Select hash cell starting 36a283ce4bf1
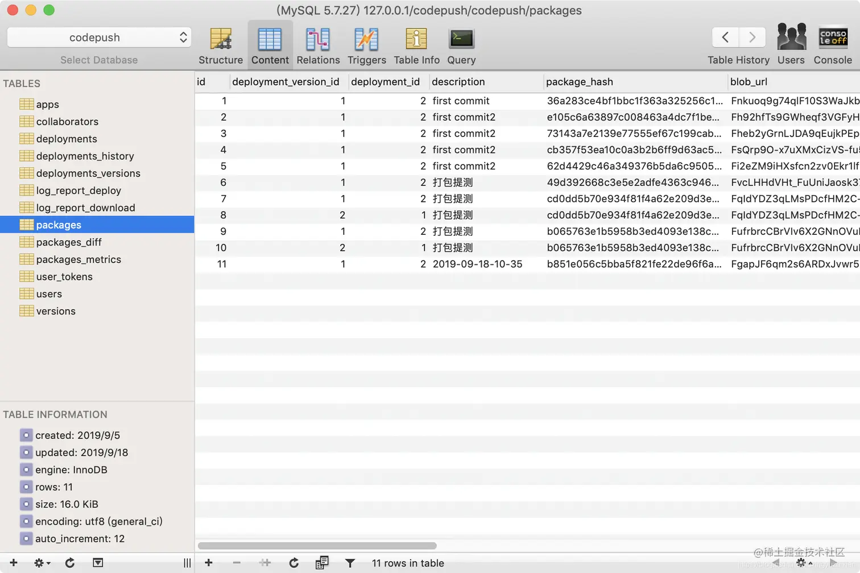 point(635,101)
